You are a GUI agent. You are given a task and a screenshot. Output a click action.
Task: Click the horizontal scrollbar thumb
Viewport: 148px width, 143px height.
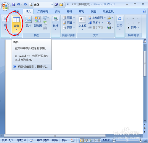click(x=55, y=136)
